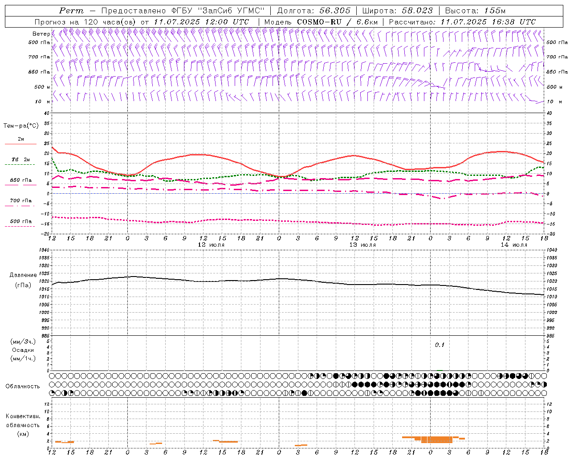Click the "12 июля" date label
The height and width of the screenshot is (456, 570).
211,245
